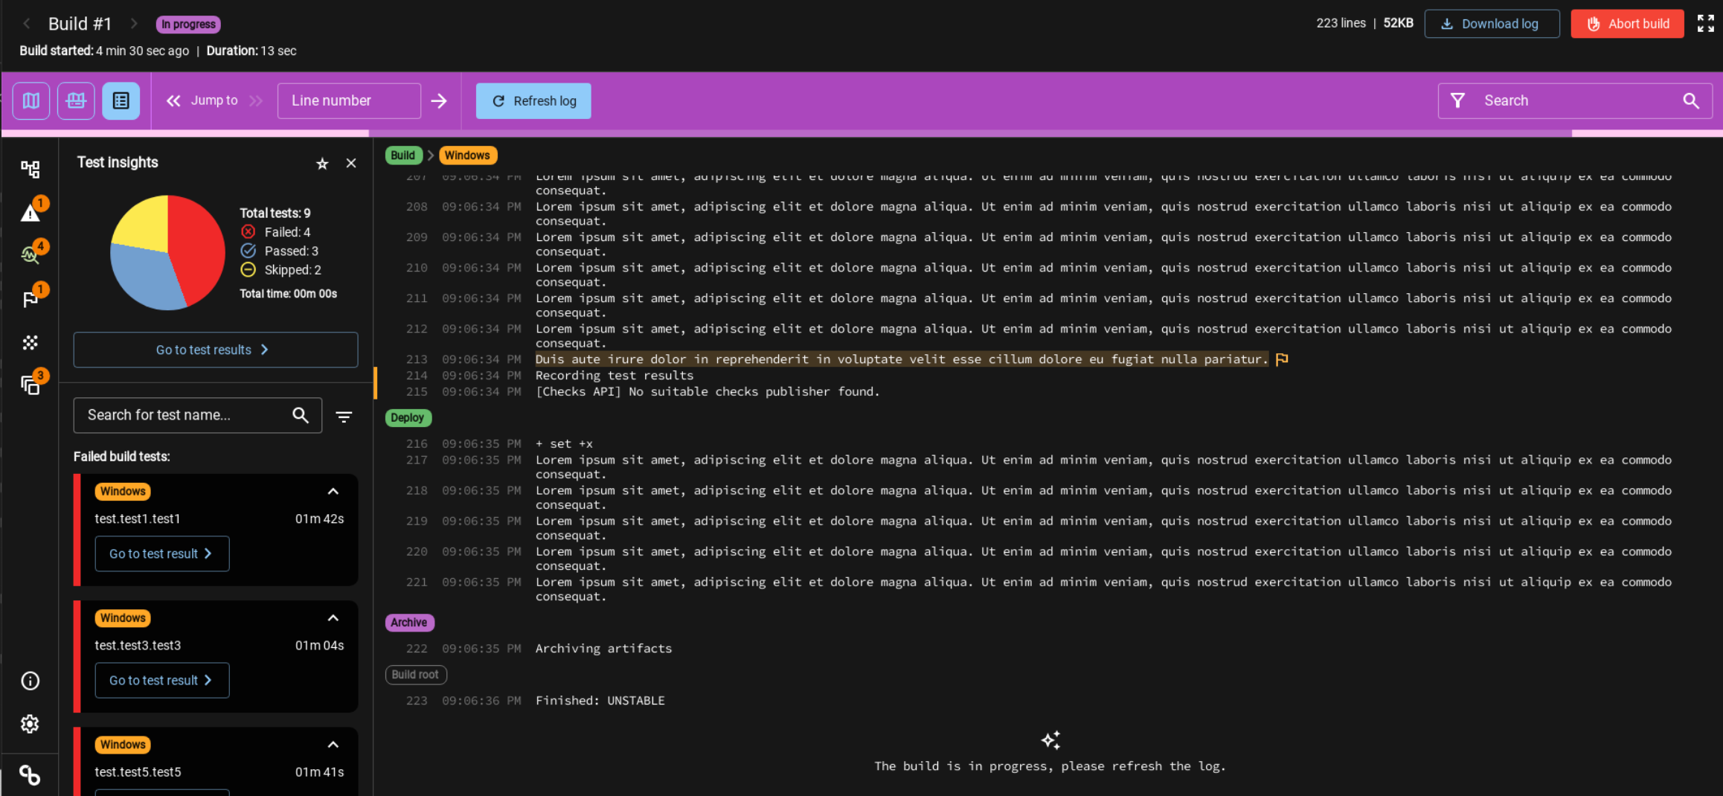Go to previous build arrow
1723x796 pixels.
pos(27,24)
